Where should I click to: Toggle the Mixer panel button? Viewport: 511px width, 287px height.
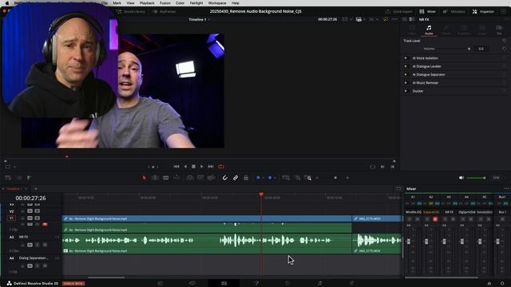click(x=428, y=11)
